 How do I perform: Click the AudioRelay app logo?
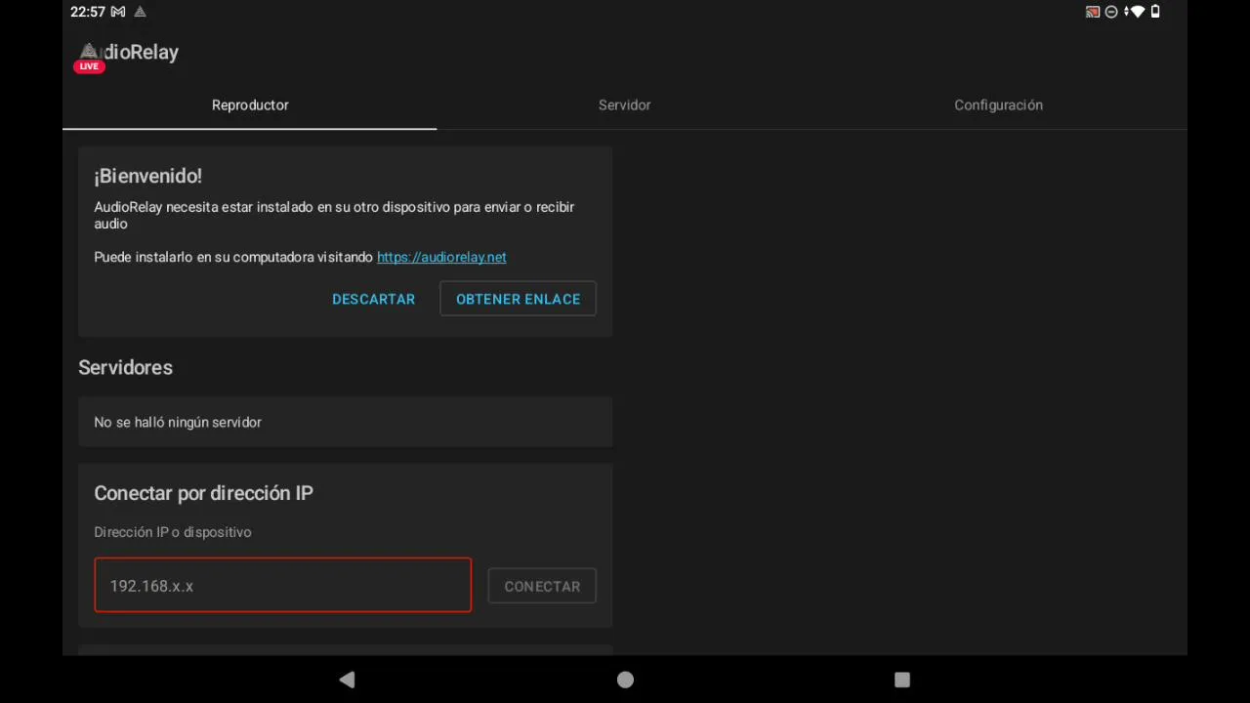(90, 51)
